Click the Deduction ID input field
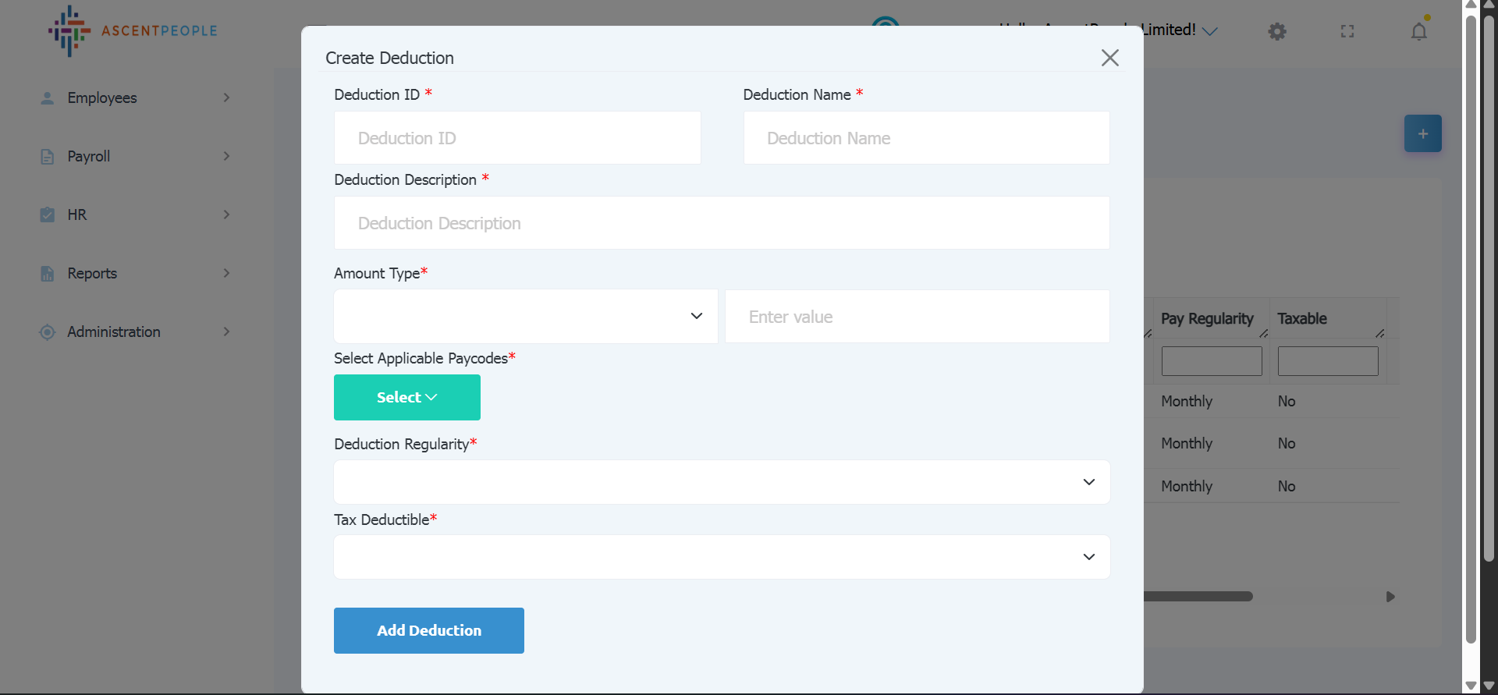The image size is (1498, 695). [x=516, y=138]
